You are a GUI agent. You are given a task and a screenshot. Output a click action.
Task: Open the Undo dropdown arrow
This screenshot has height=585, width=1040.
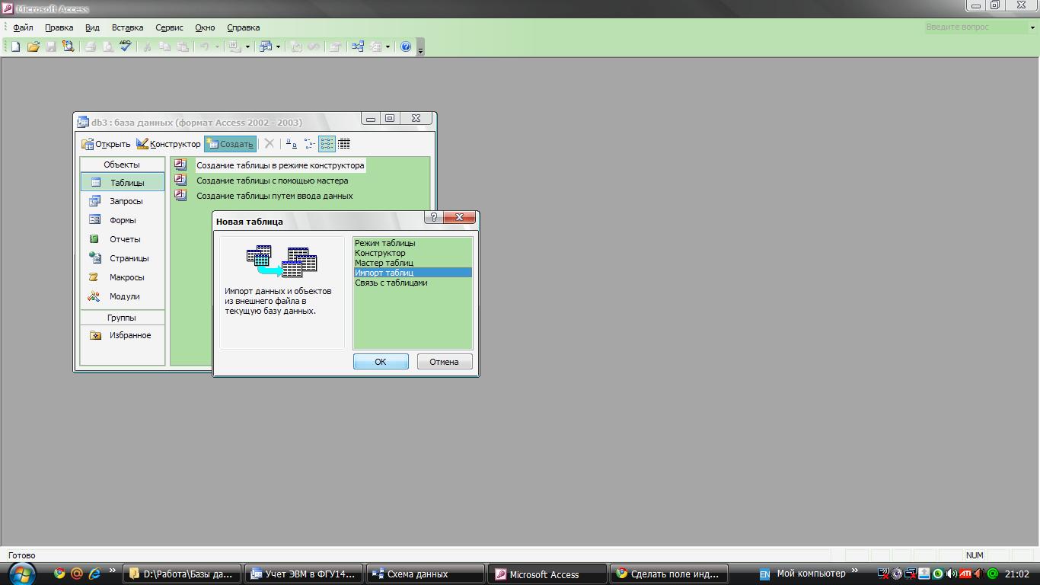click(217, 46)
